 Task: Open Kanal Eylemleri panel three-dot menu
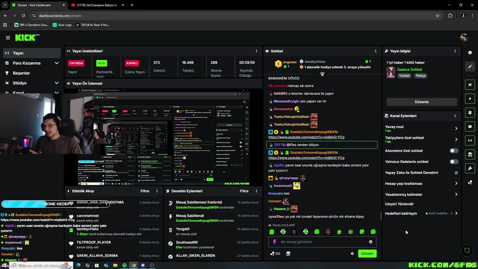455,116
